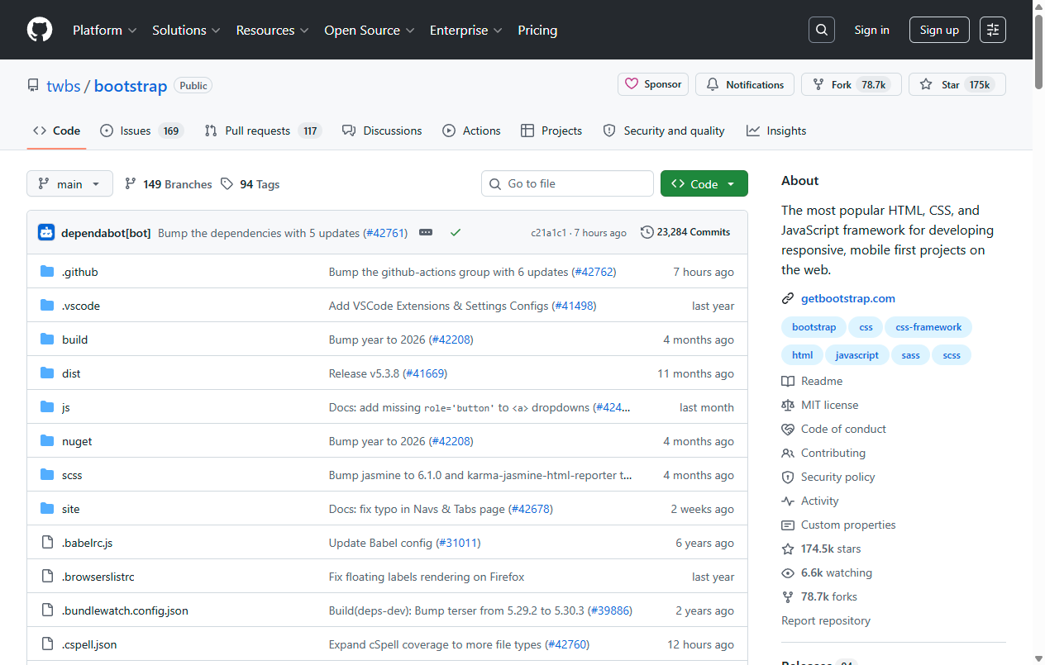
Task: Click the GitHub octocat logo
Action: pos(40,30)
